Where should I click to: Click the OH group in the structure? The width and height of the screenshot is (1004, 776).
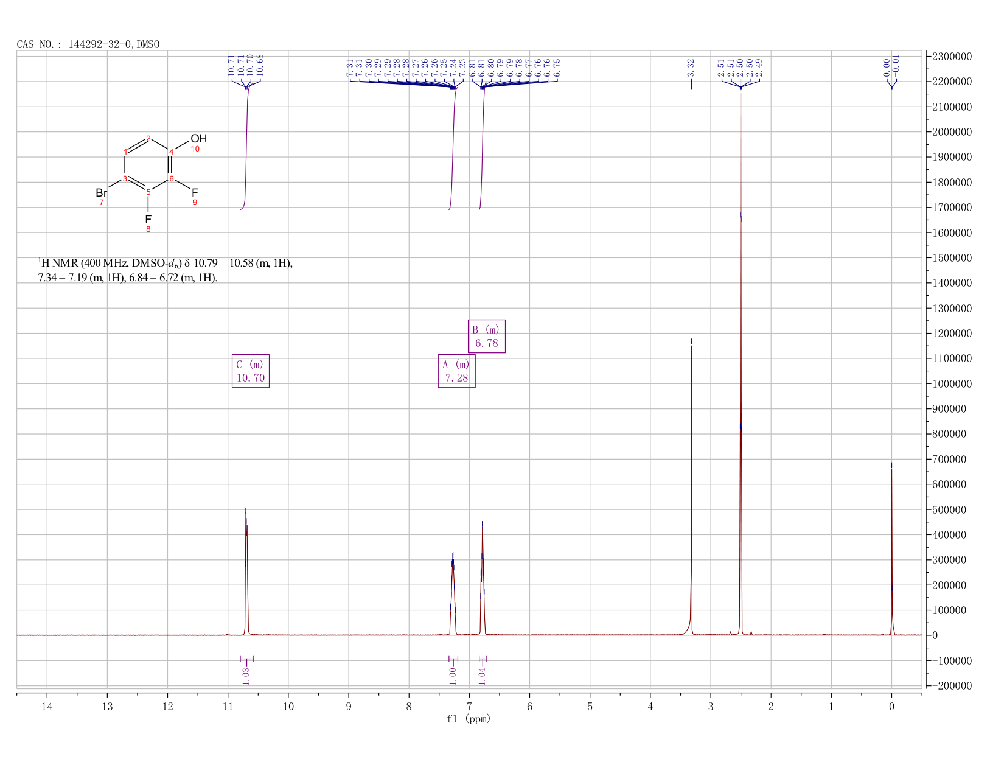[x=199, y=139]
